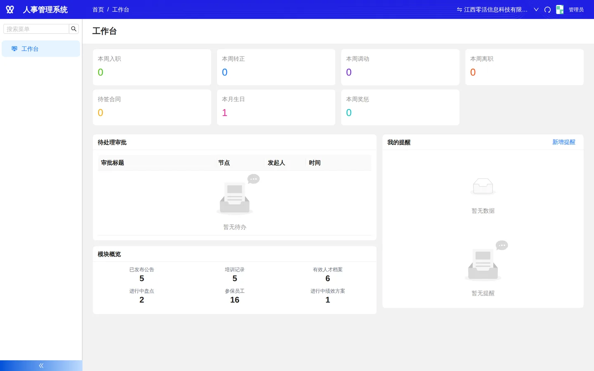Expand the company selector dropdown arrow

(x=536, y=9)
